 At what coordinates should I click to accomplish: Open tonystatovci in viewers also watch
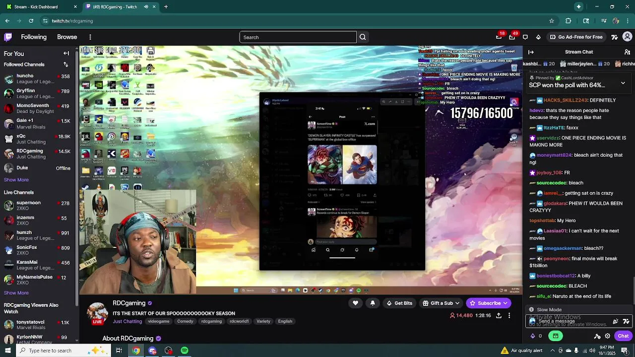37,325
